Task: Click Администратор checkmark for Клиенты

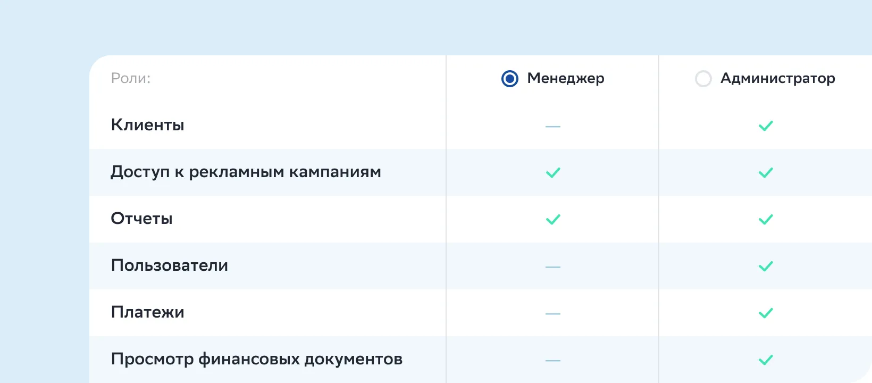Action: point(766,126)
